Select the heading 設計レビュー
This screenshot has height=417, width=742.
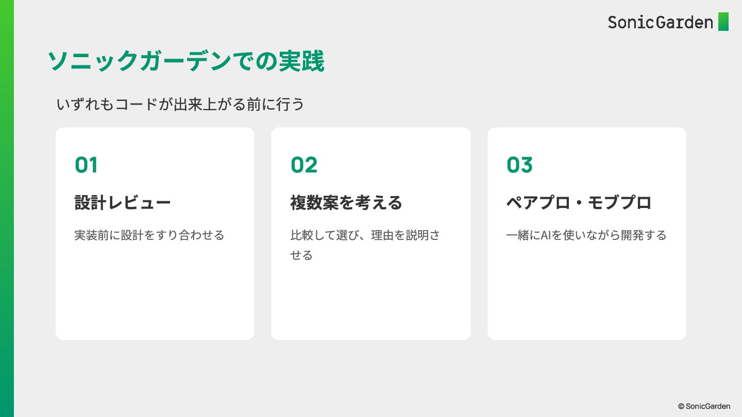pos(123,203)
